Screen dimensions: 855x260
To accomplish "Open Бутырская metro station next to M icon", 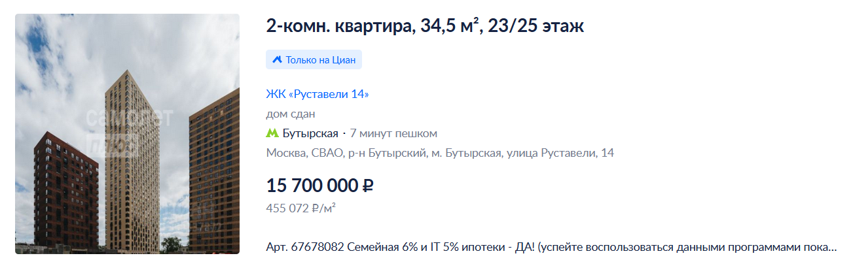I will [310, 133].
